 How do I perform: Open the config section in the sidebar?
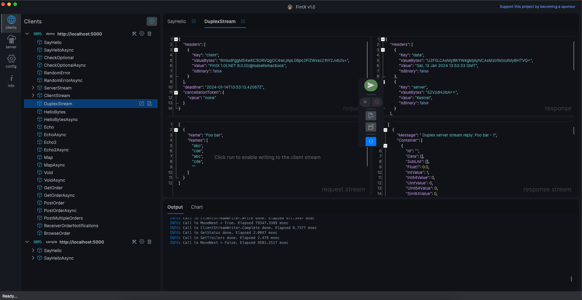(11, 62)
